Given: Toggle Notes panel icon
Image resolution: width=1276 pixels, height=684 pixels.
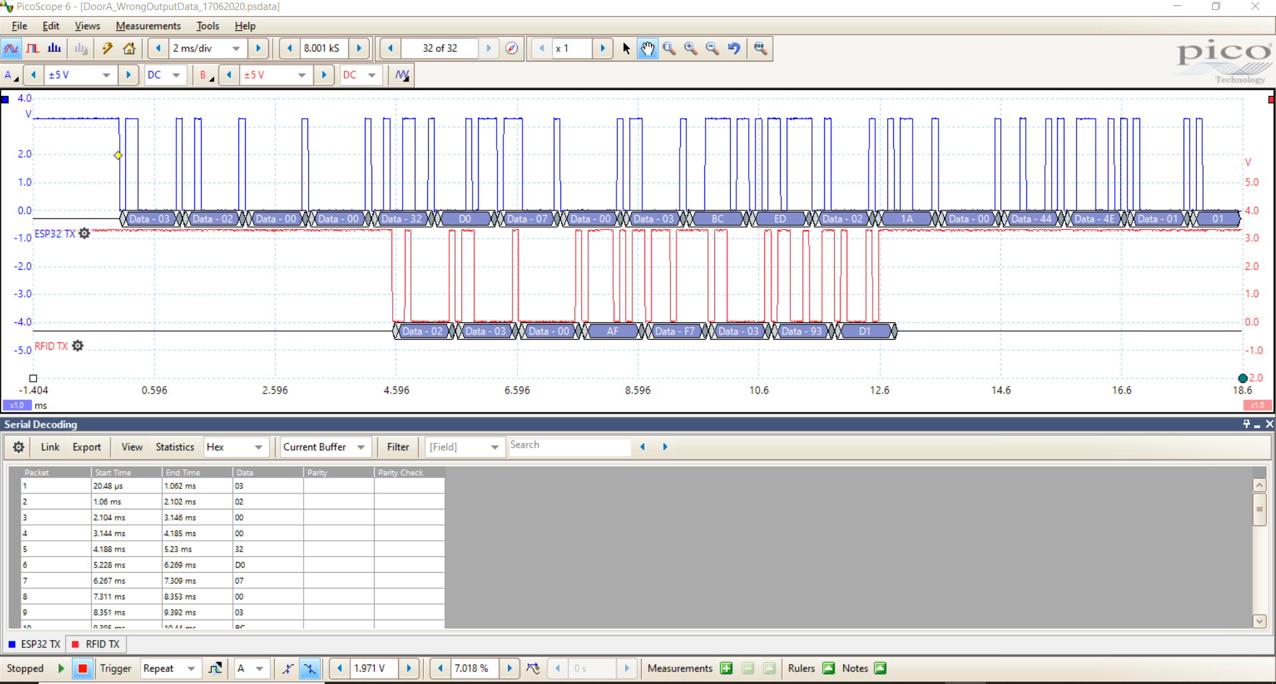Looking at the screenshot, I should tap(880, 668).
